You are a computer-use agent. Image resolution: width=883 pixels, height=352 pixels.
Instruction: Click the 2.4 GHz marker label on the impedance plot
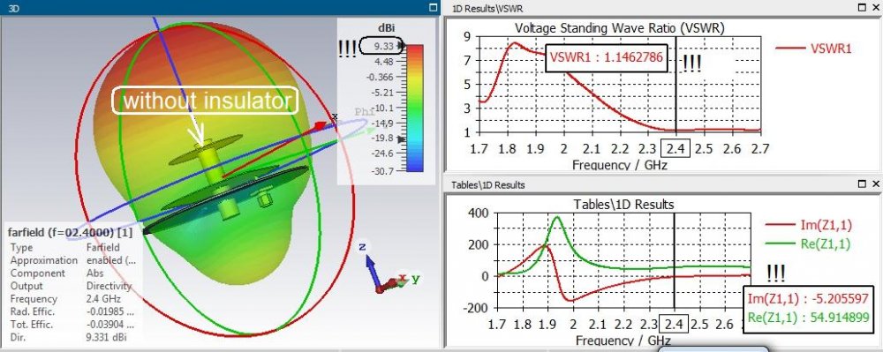pos(674,325)
